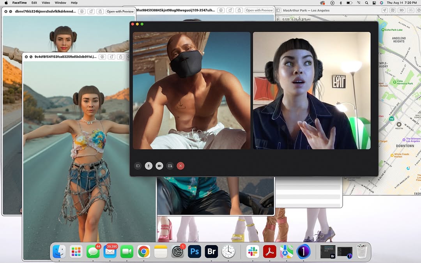421x263 pixels.
Task: Open the map style picker in Maps
Action: pos(392,10)
